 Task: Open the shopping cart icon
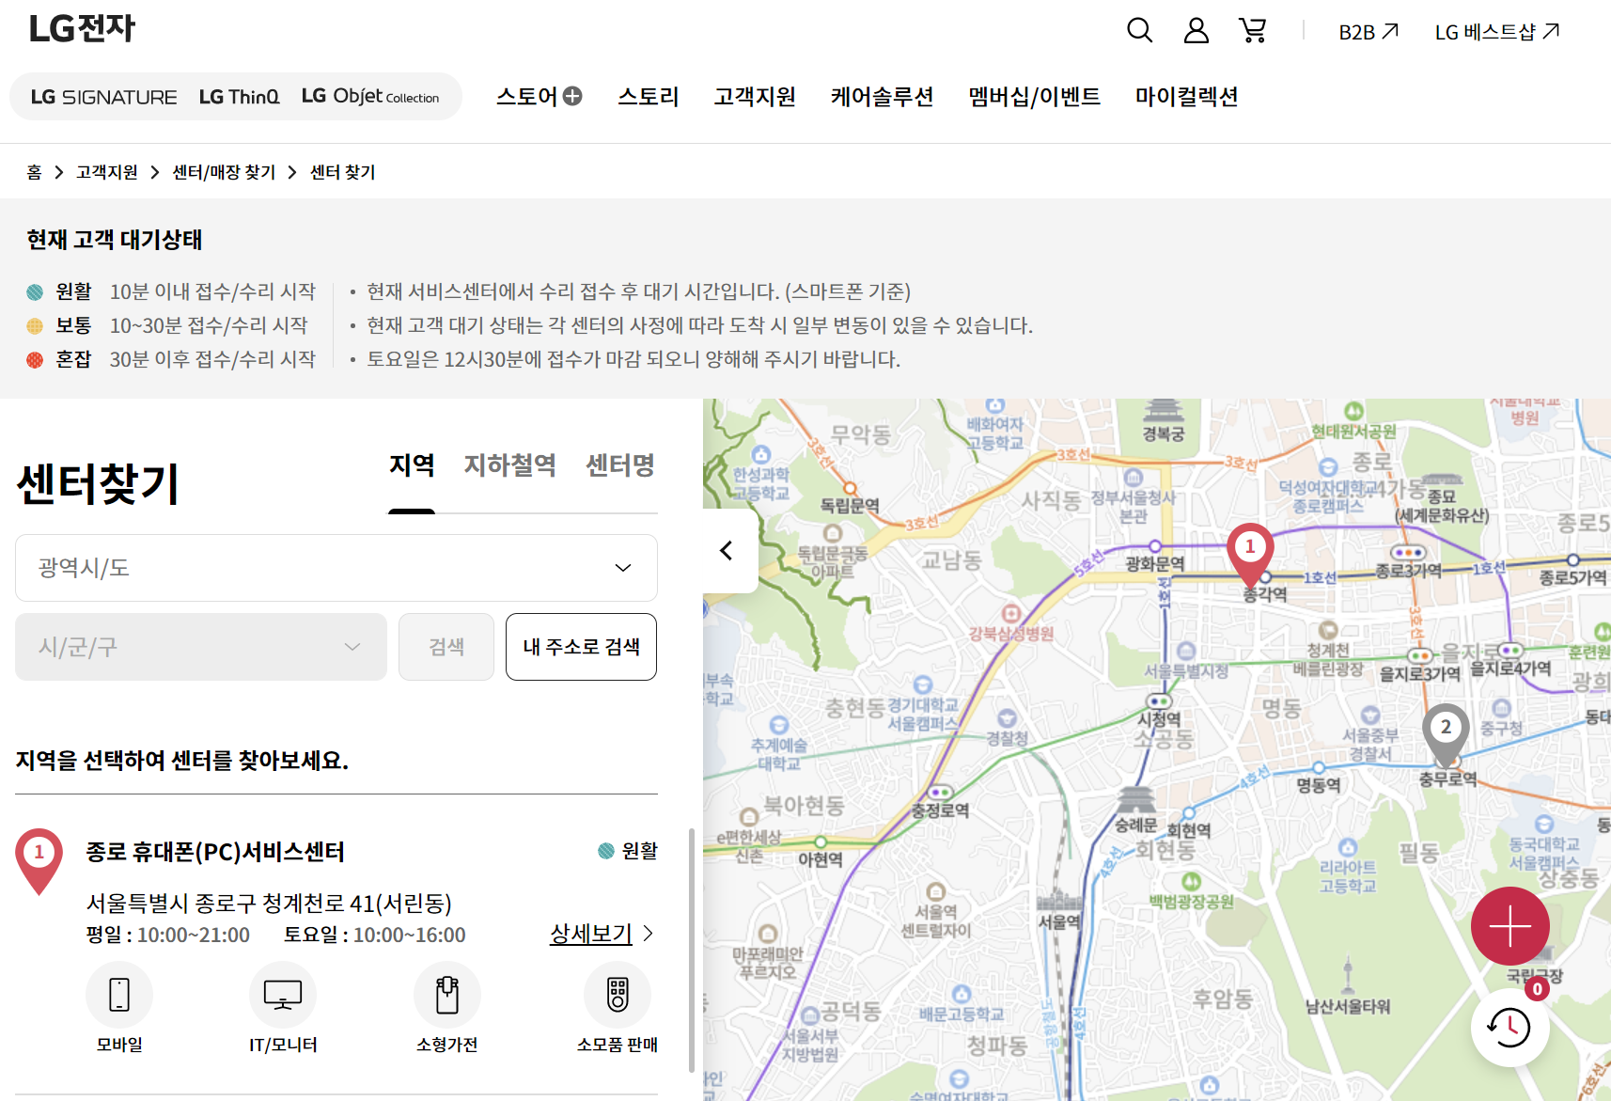(1253, 31)
